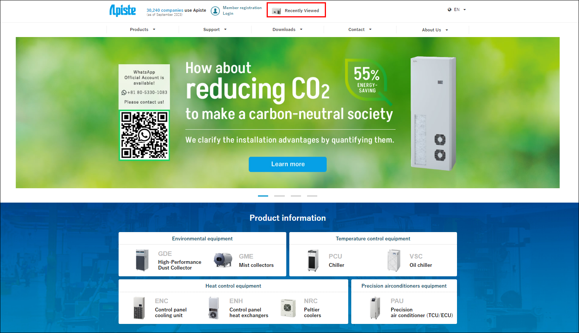Open the Environmental equipment category heading
Viewport: 579px width, 333px height.
(x=202, y=239)
